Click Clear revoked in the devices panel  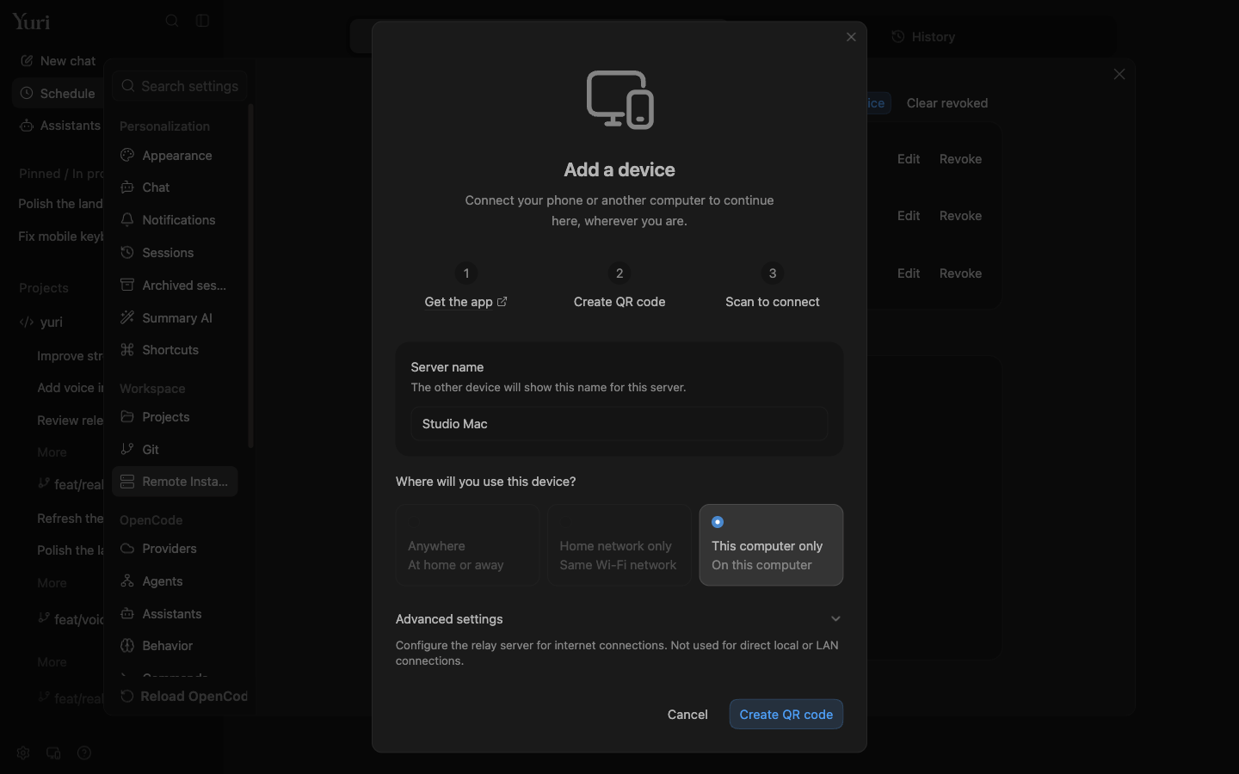click(947, 103)
